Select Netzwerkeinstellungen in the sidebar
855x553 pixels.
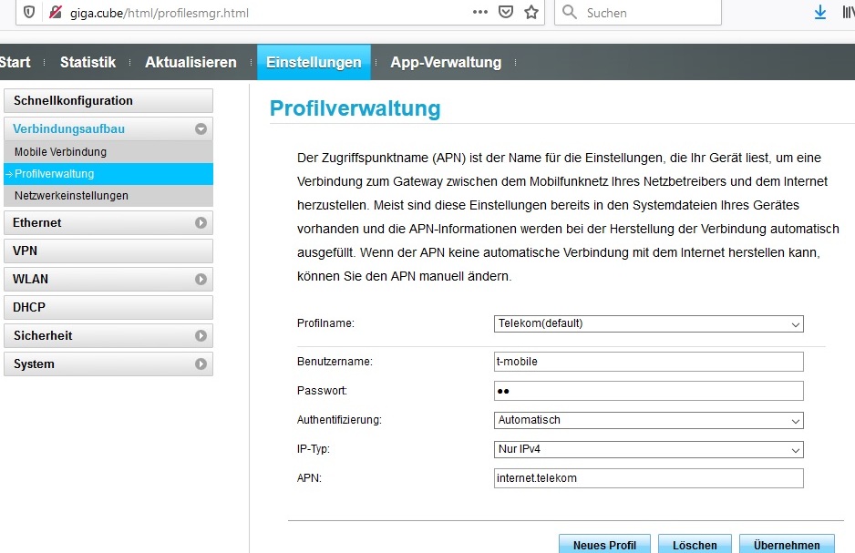pos(71,196)
